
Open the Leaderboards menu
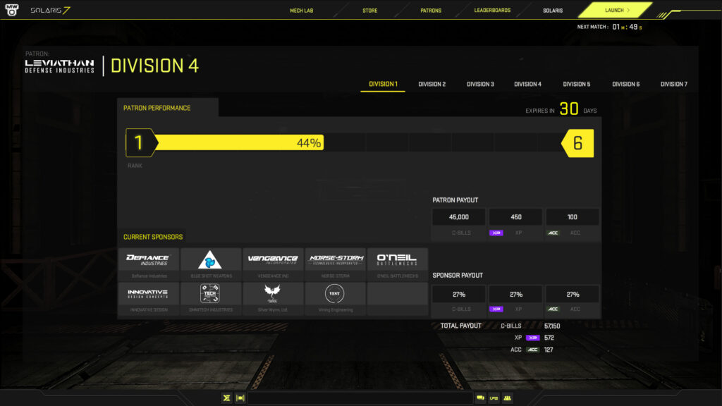click(x=492, y=11)
